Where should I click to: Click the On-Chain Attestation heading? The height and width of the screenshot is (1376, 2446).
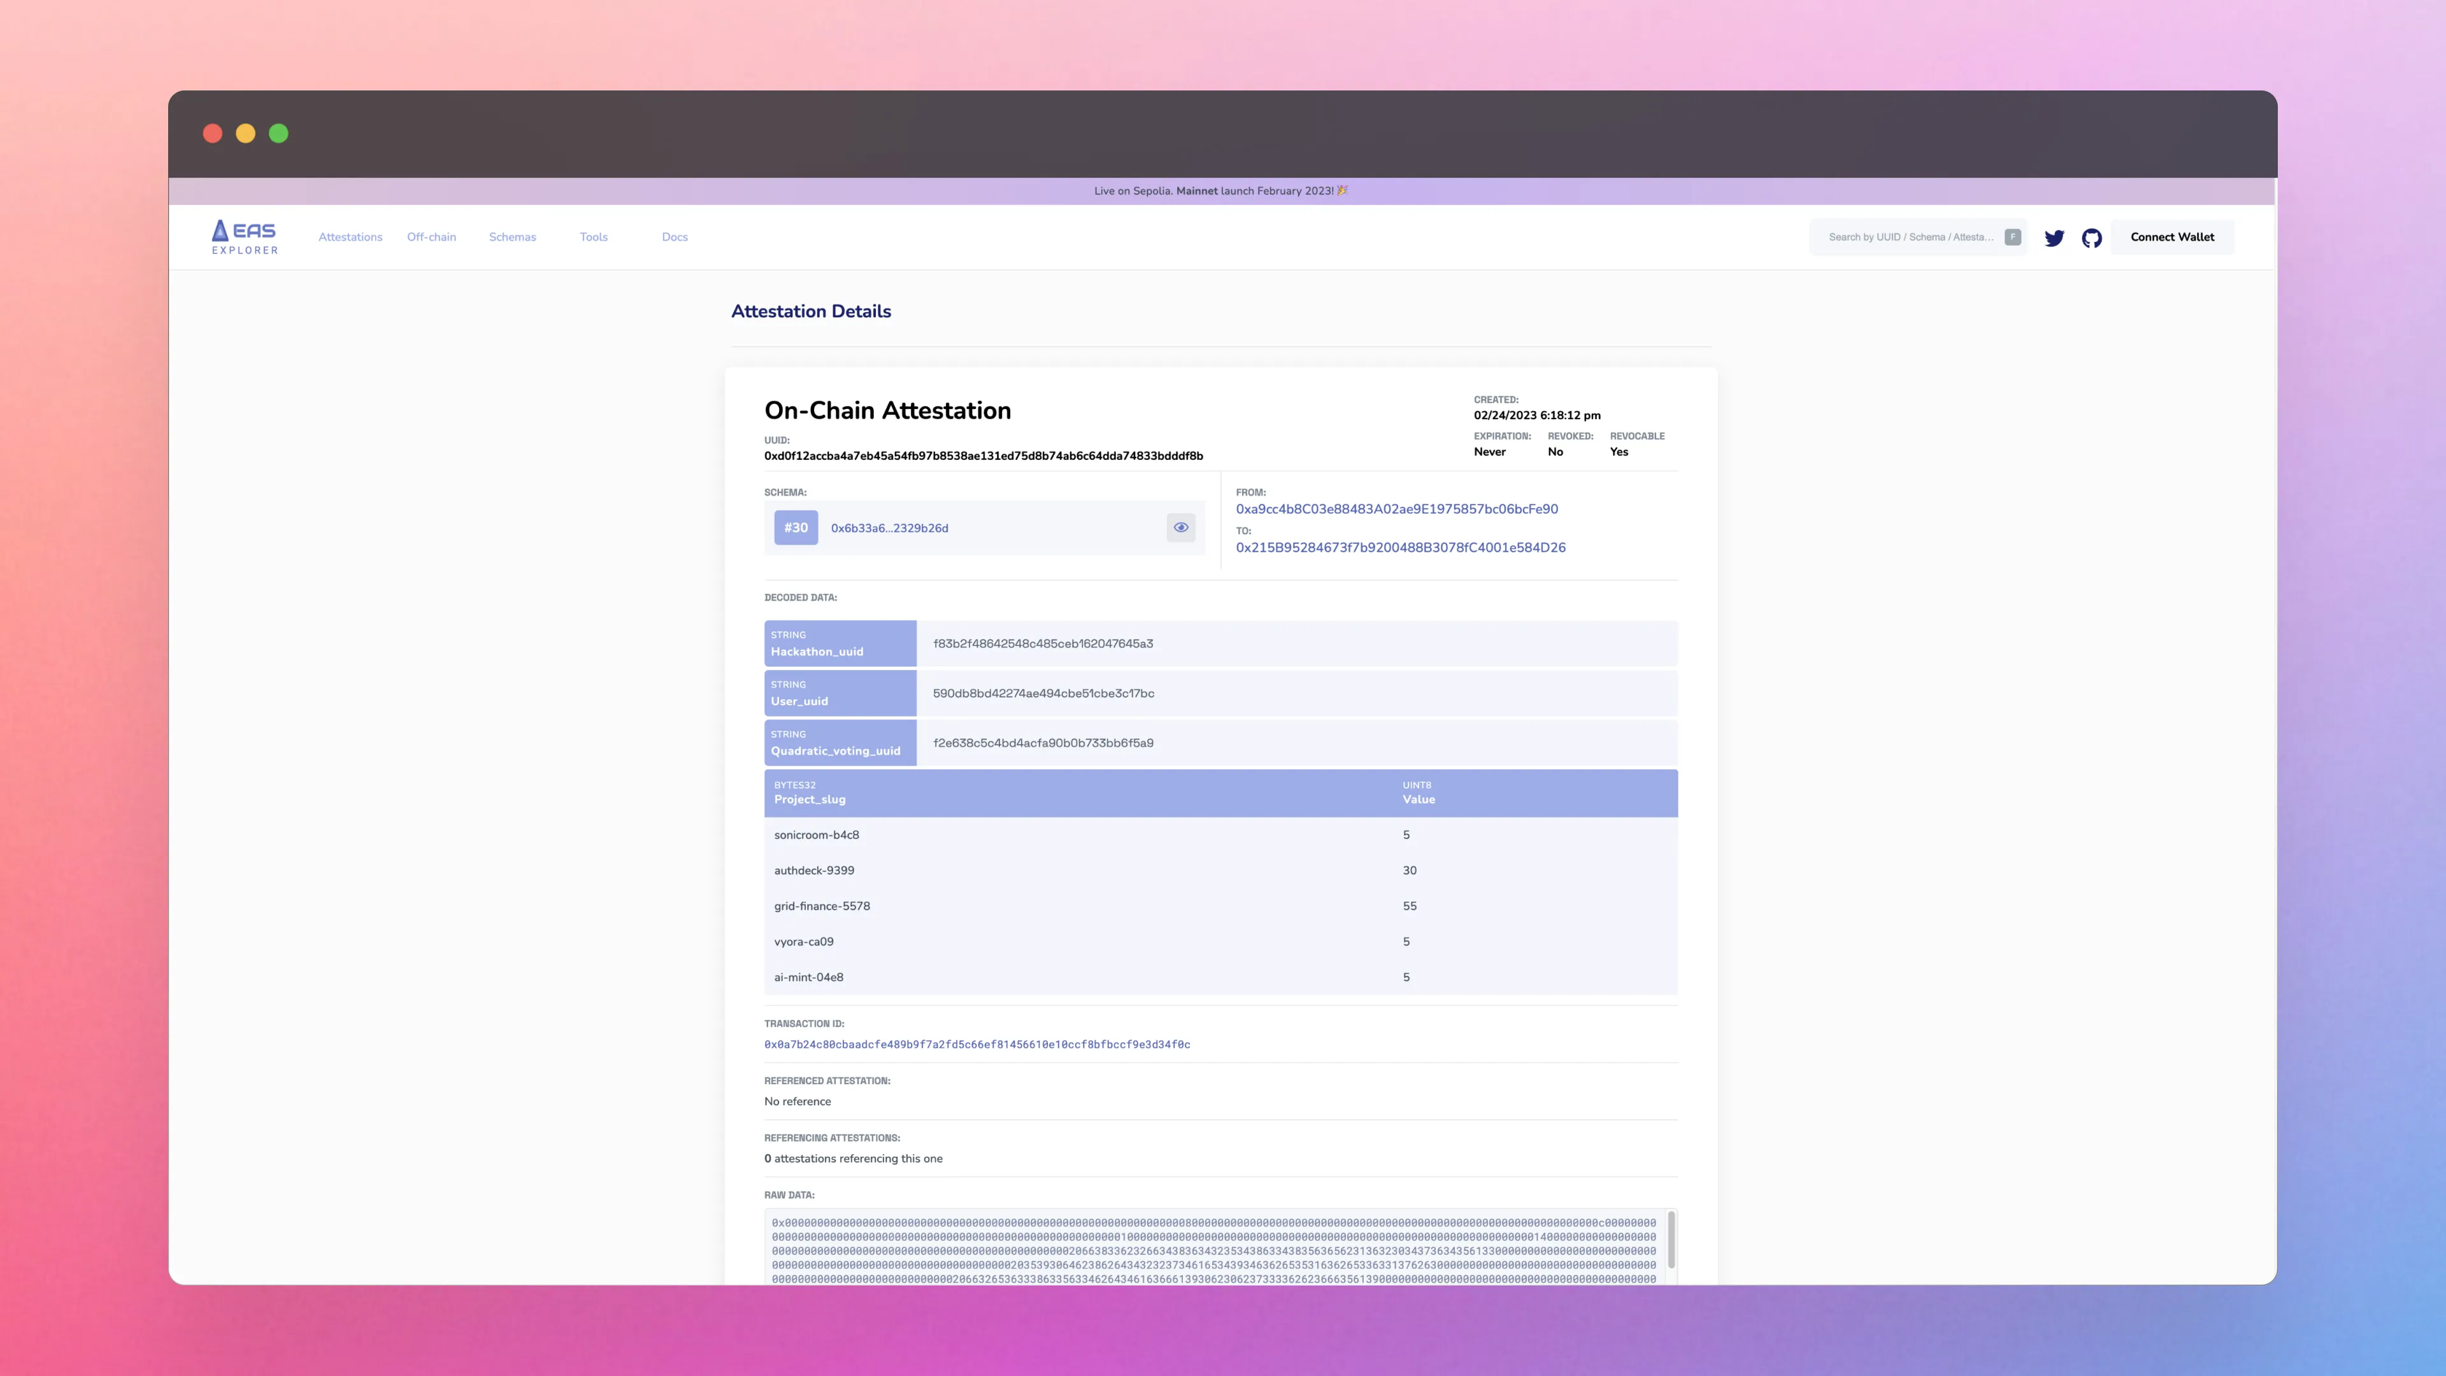(x=887, y=410)
